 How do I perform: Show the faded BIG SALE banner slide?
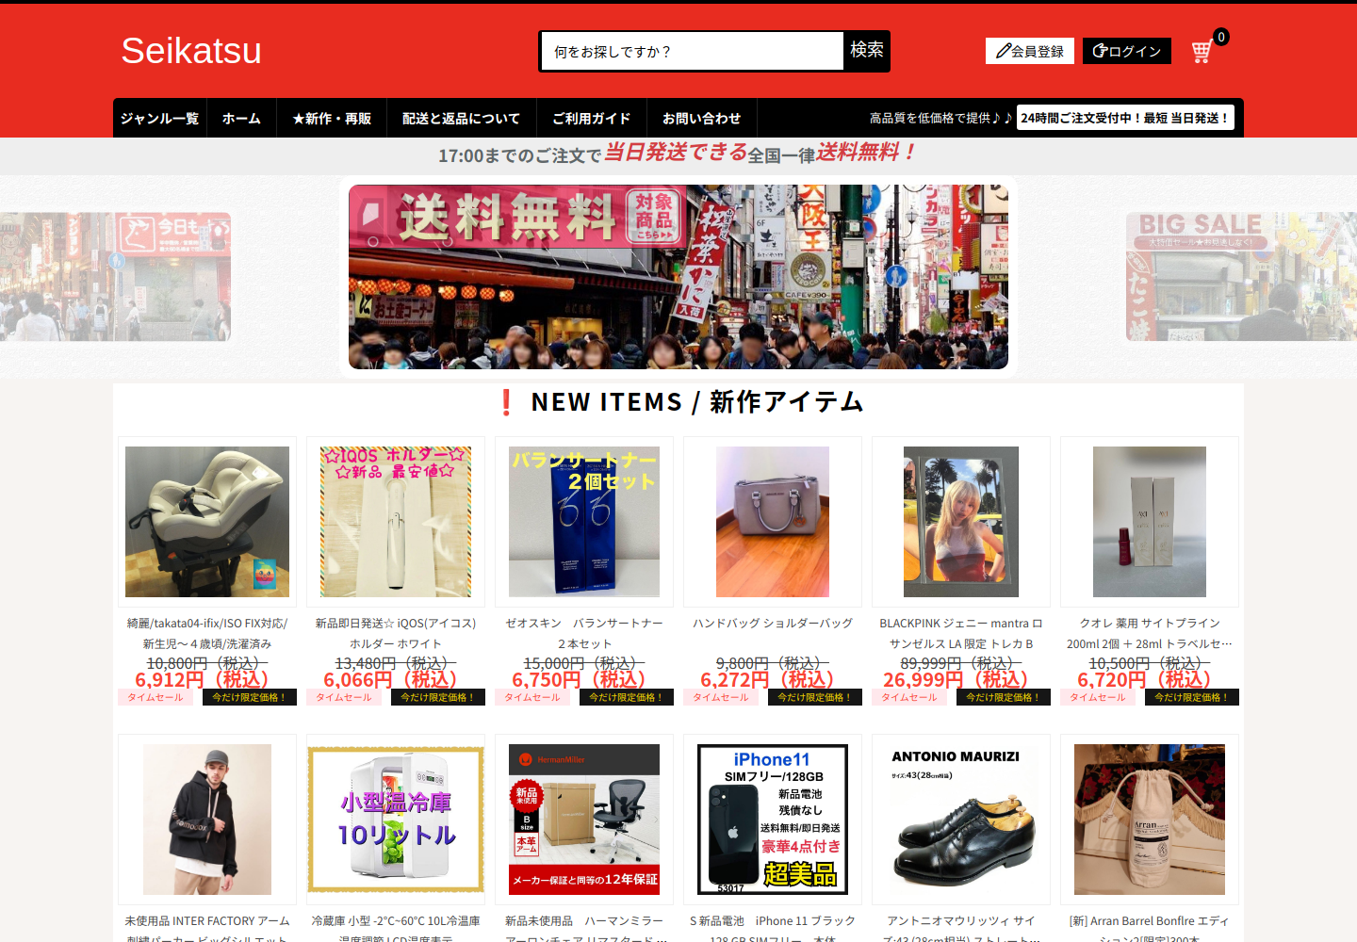tap(1241, 277)
